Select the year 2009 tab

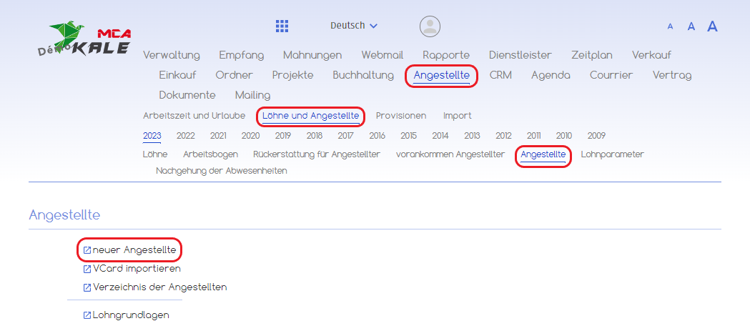(x=596, y=136)
